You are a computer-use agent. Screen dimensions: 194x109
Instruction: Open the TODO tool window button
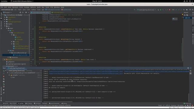13,104
